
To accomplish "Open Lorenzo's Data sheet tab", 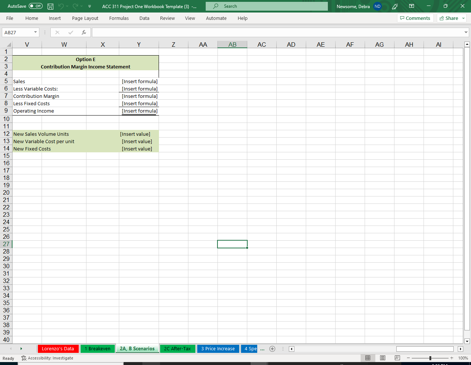I will point(58,349).
